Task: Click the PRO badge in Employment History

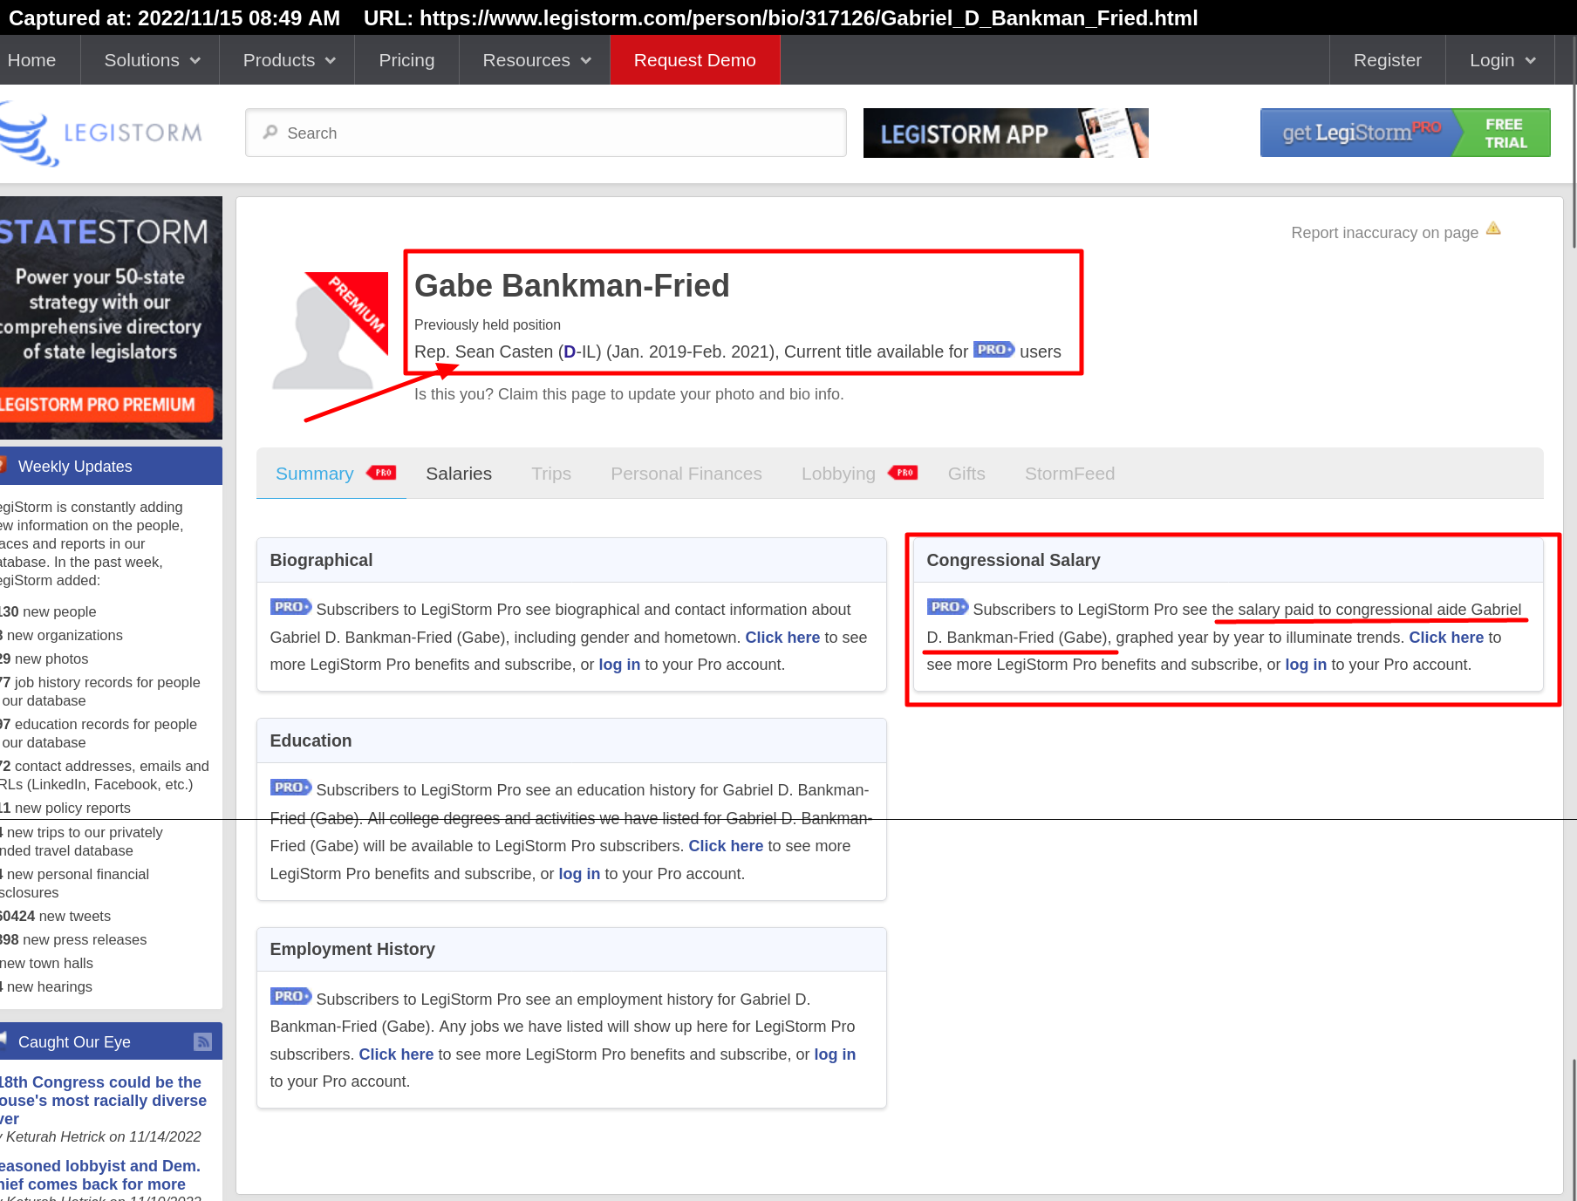Action: [x=290, y=996]
